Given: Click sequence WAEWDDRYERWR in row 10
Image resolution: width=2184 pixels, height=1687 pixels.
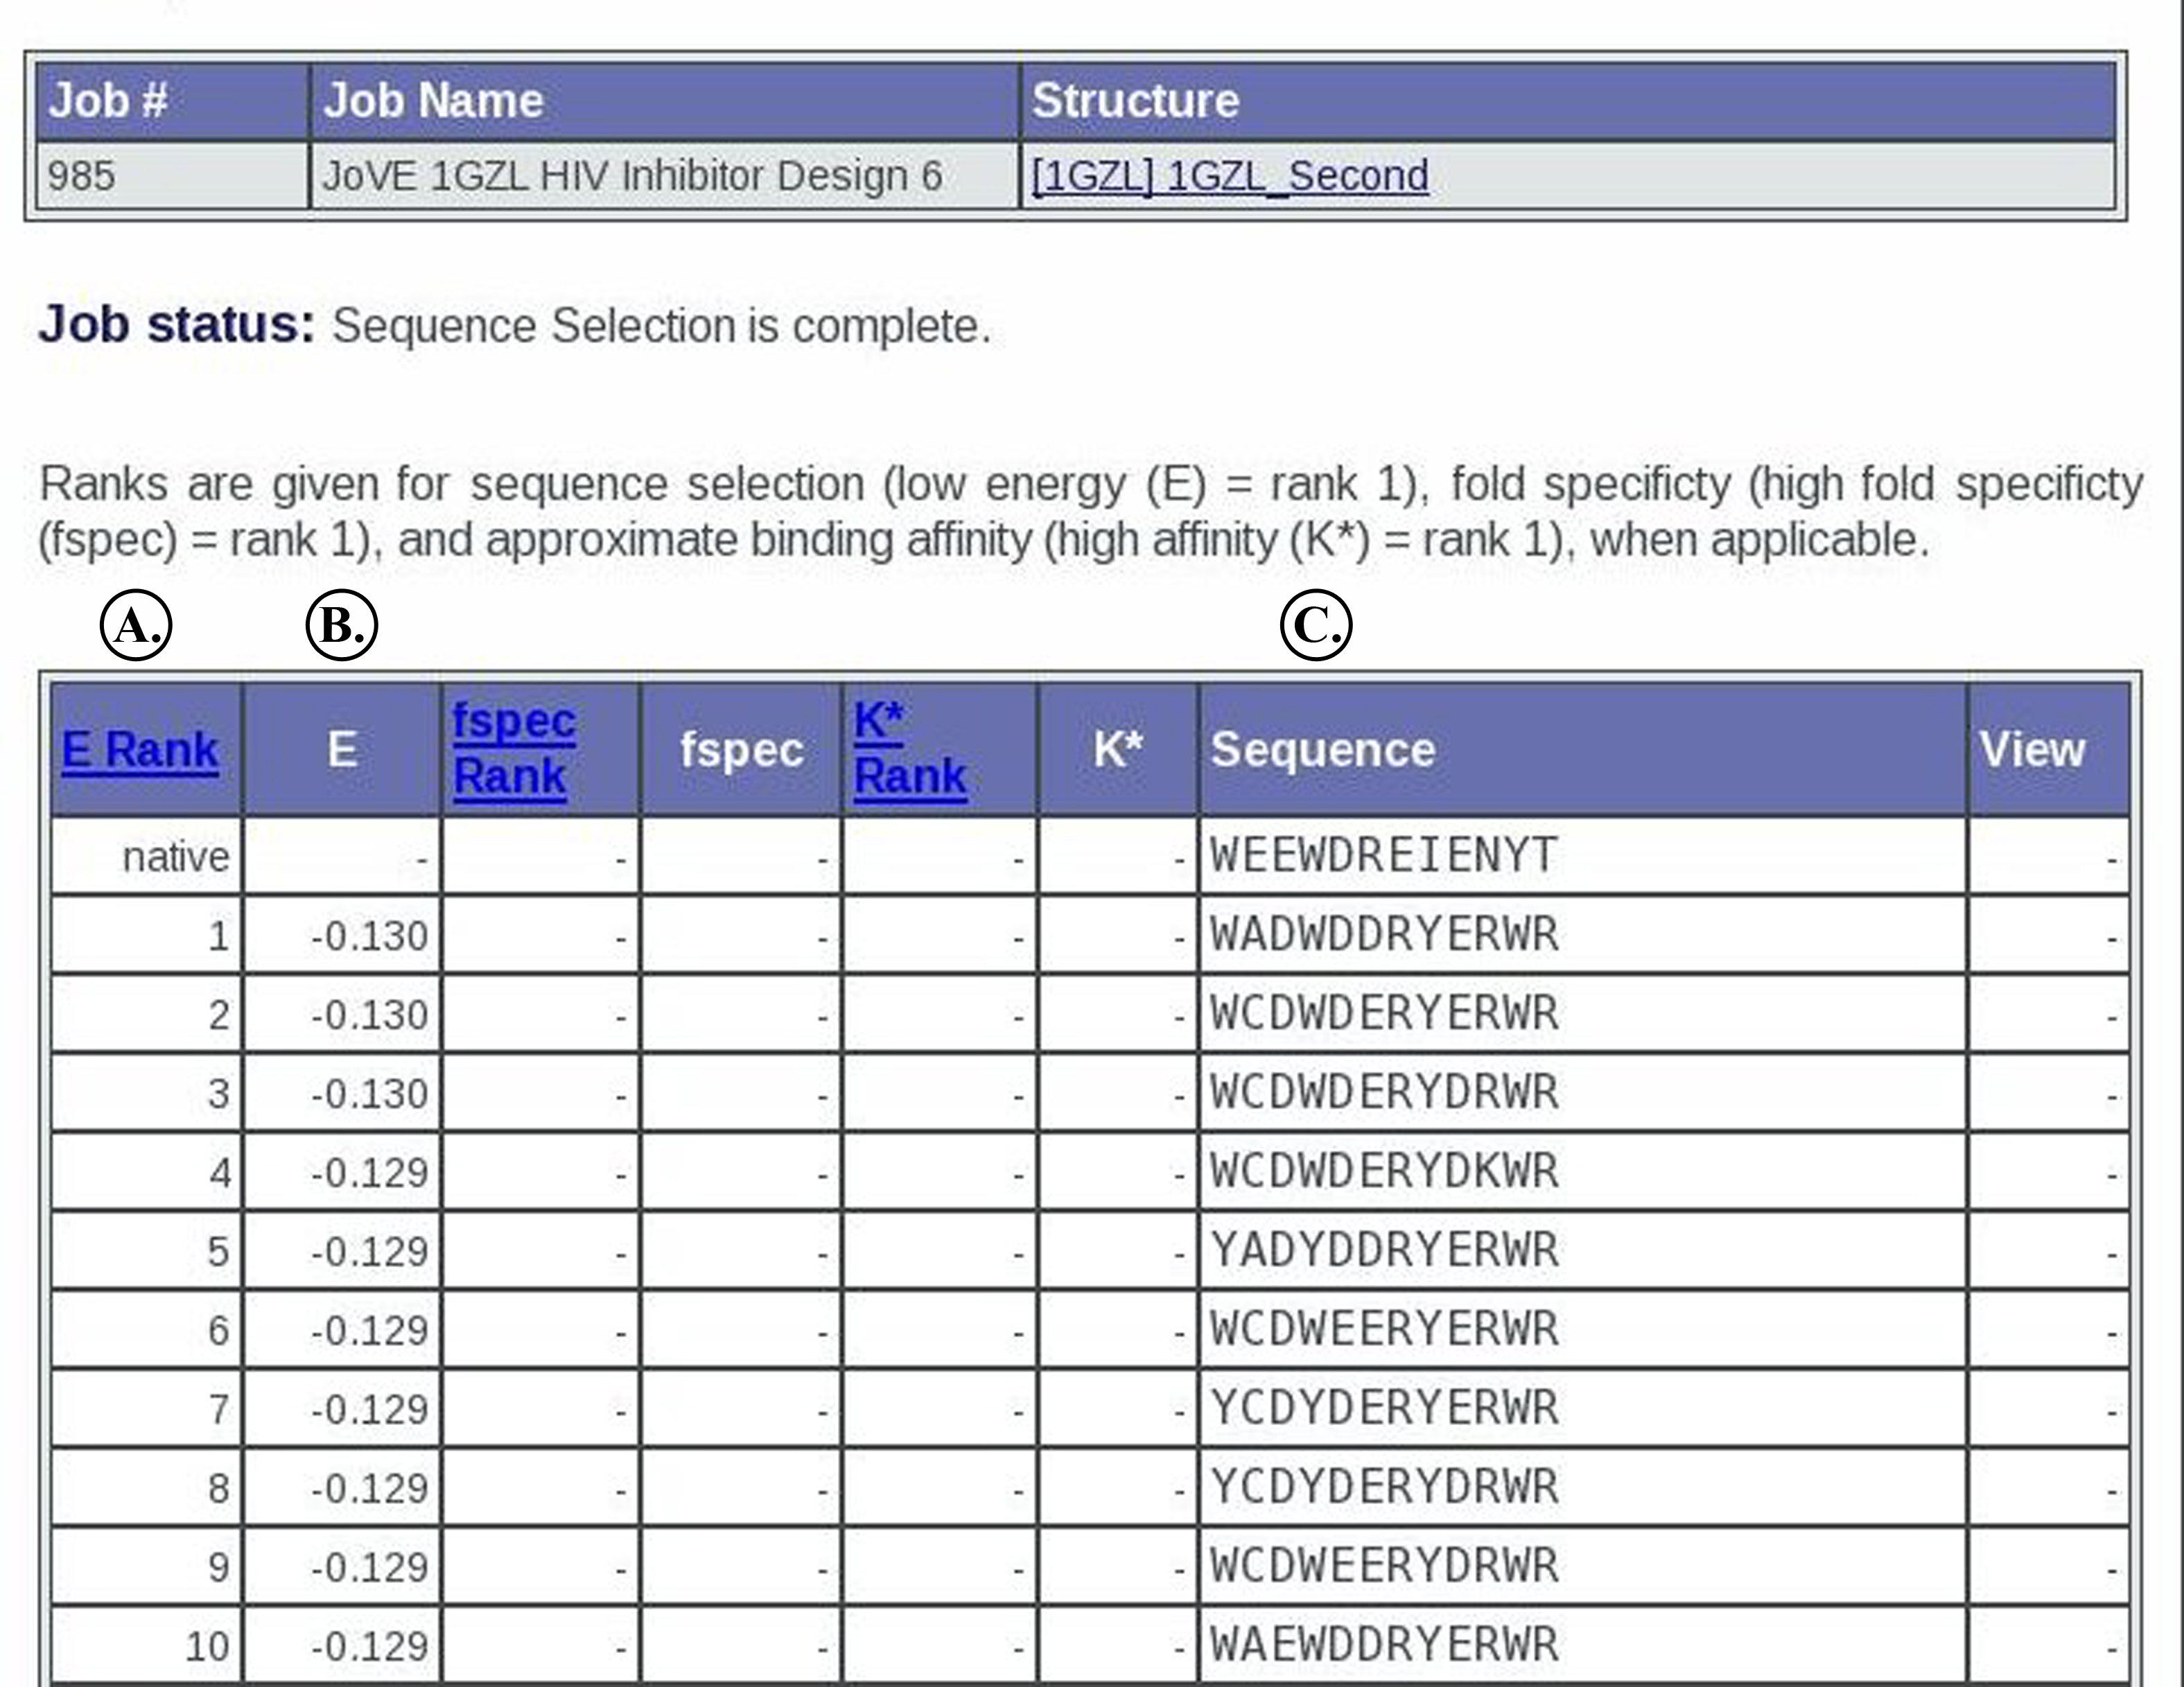Looking at the screenshot, I should [x=1383, y=1646].
